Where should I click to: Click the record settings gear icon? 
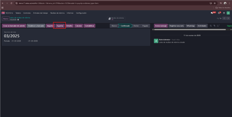click(x=18, y=20)
